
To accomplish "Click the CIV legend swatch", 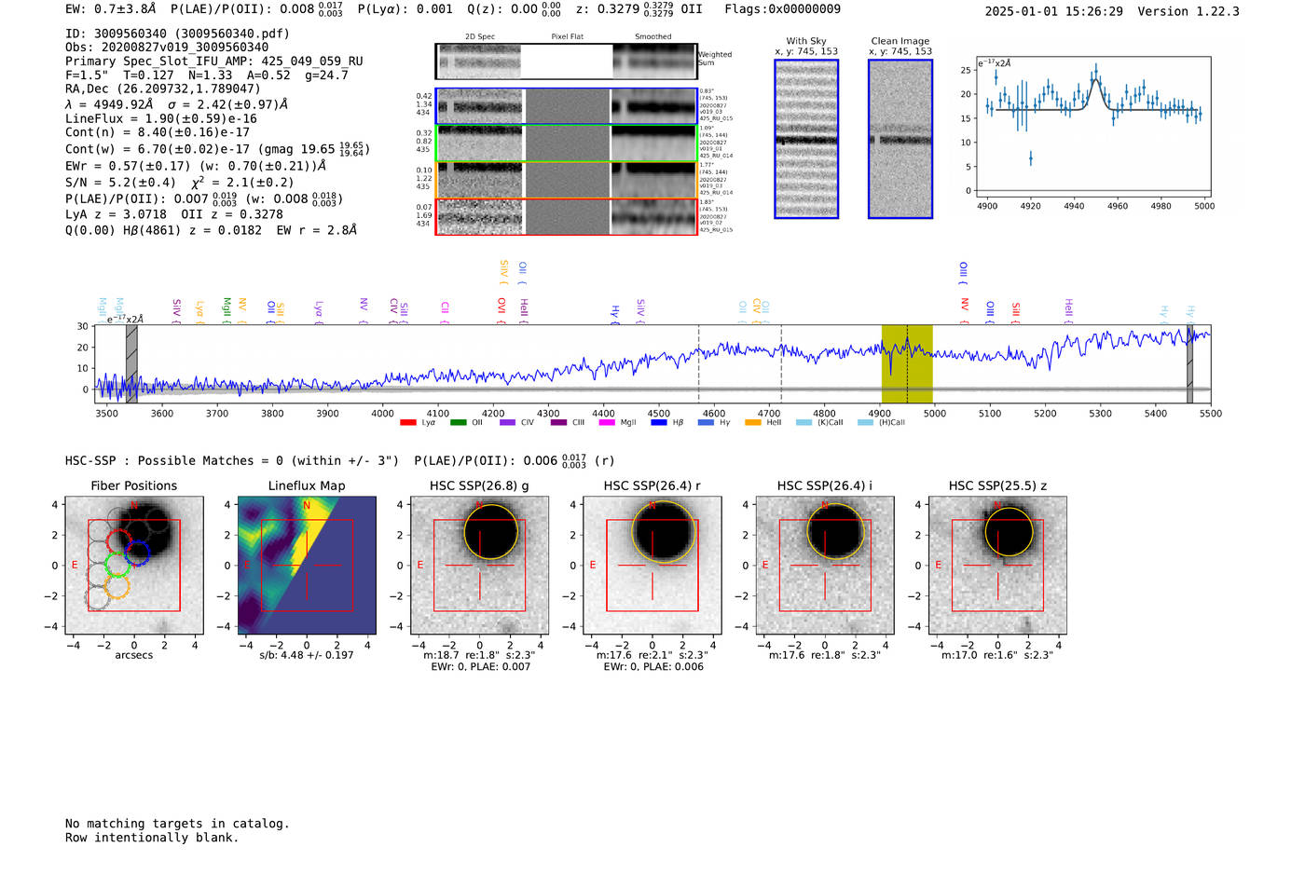I will tap(507, 422).
